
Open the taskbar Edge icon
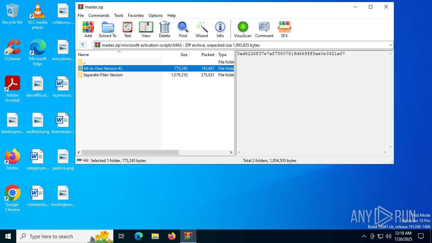tap(139, 236)
